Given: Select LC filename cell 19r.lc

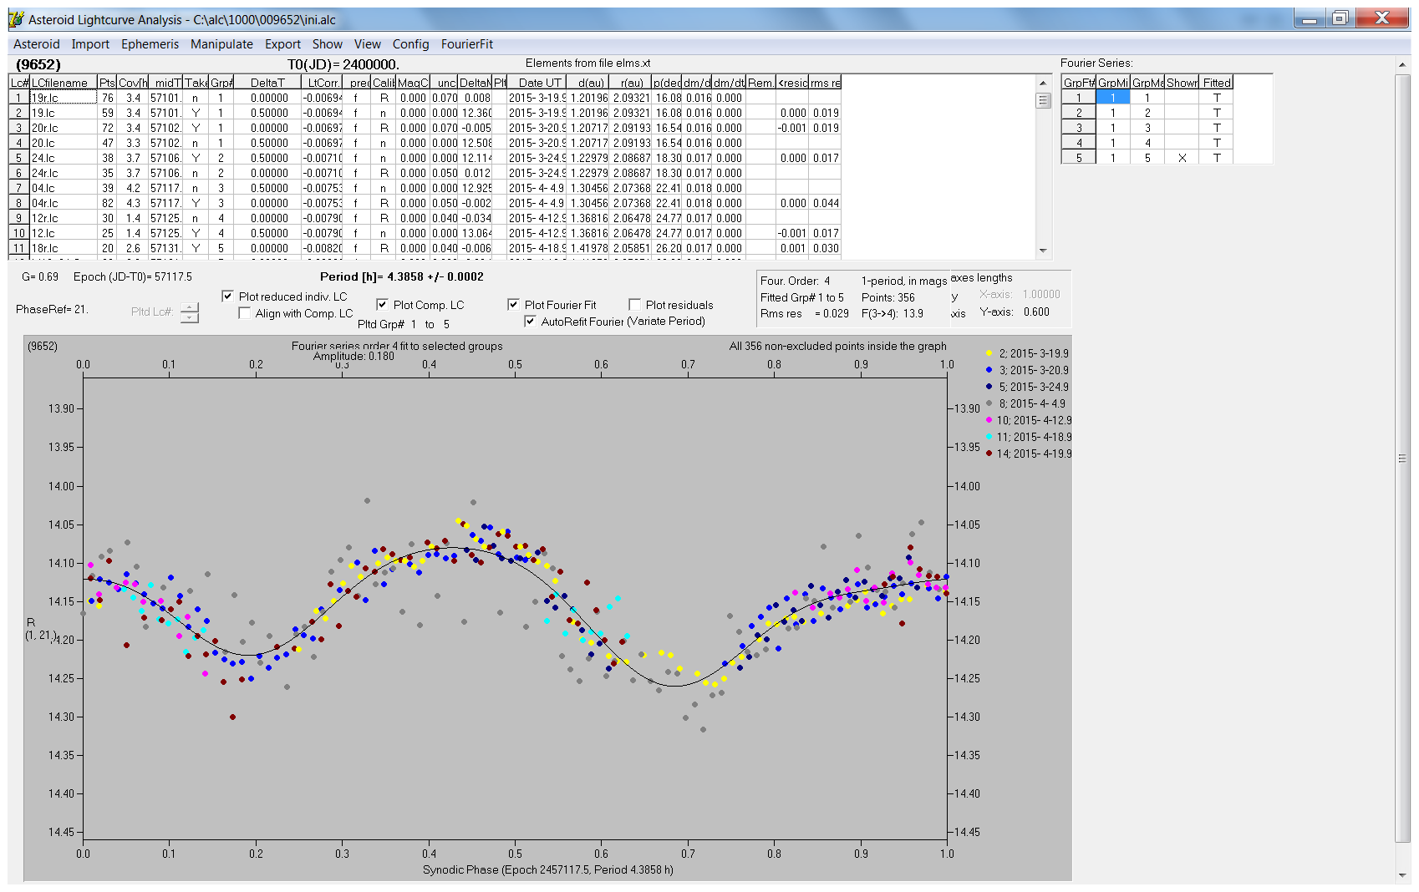Looking at the screenshot, I should 63,98.
